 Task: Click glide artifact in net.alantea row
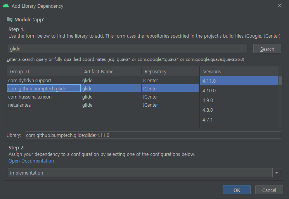(x=87, y=105)
